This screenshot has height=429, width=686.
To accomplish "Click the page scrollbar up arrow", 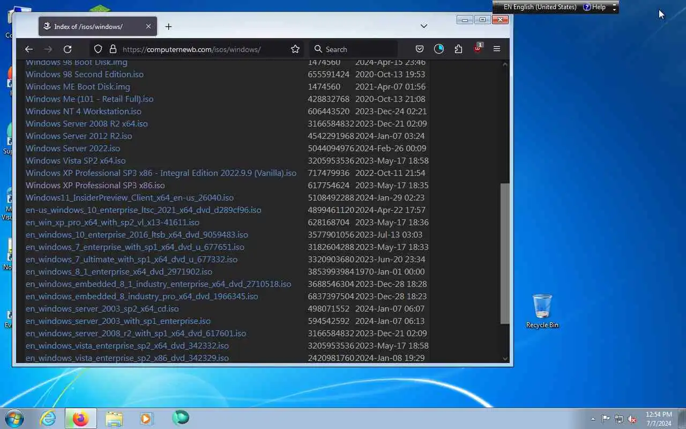I will click(505, 64).
